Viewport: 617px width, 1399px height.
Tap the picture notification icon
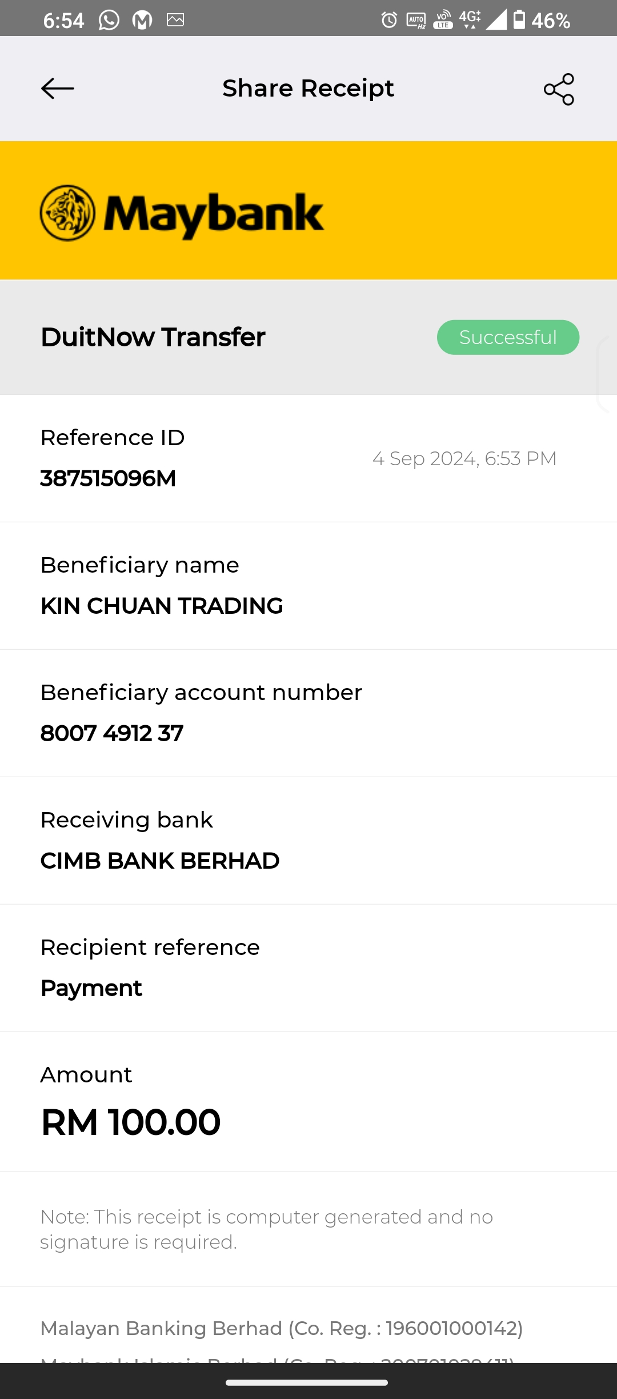(175, 21)
